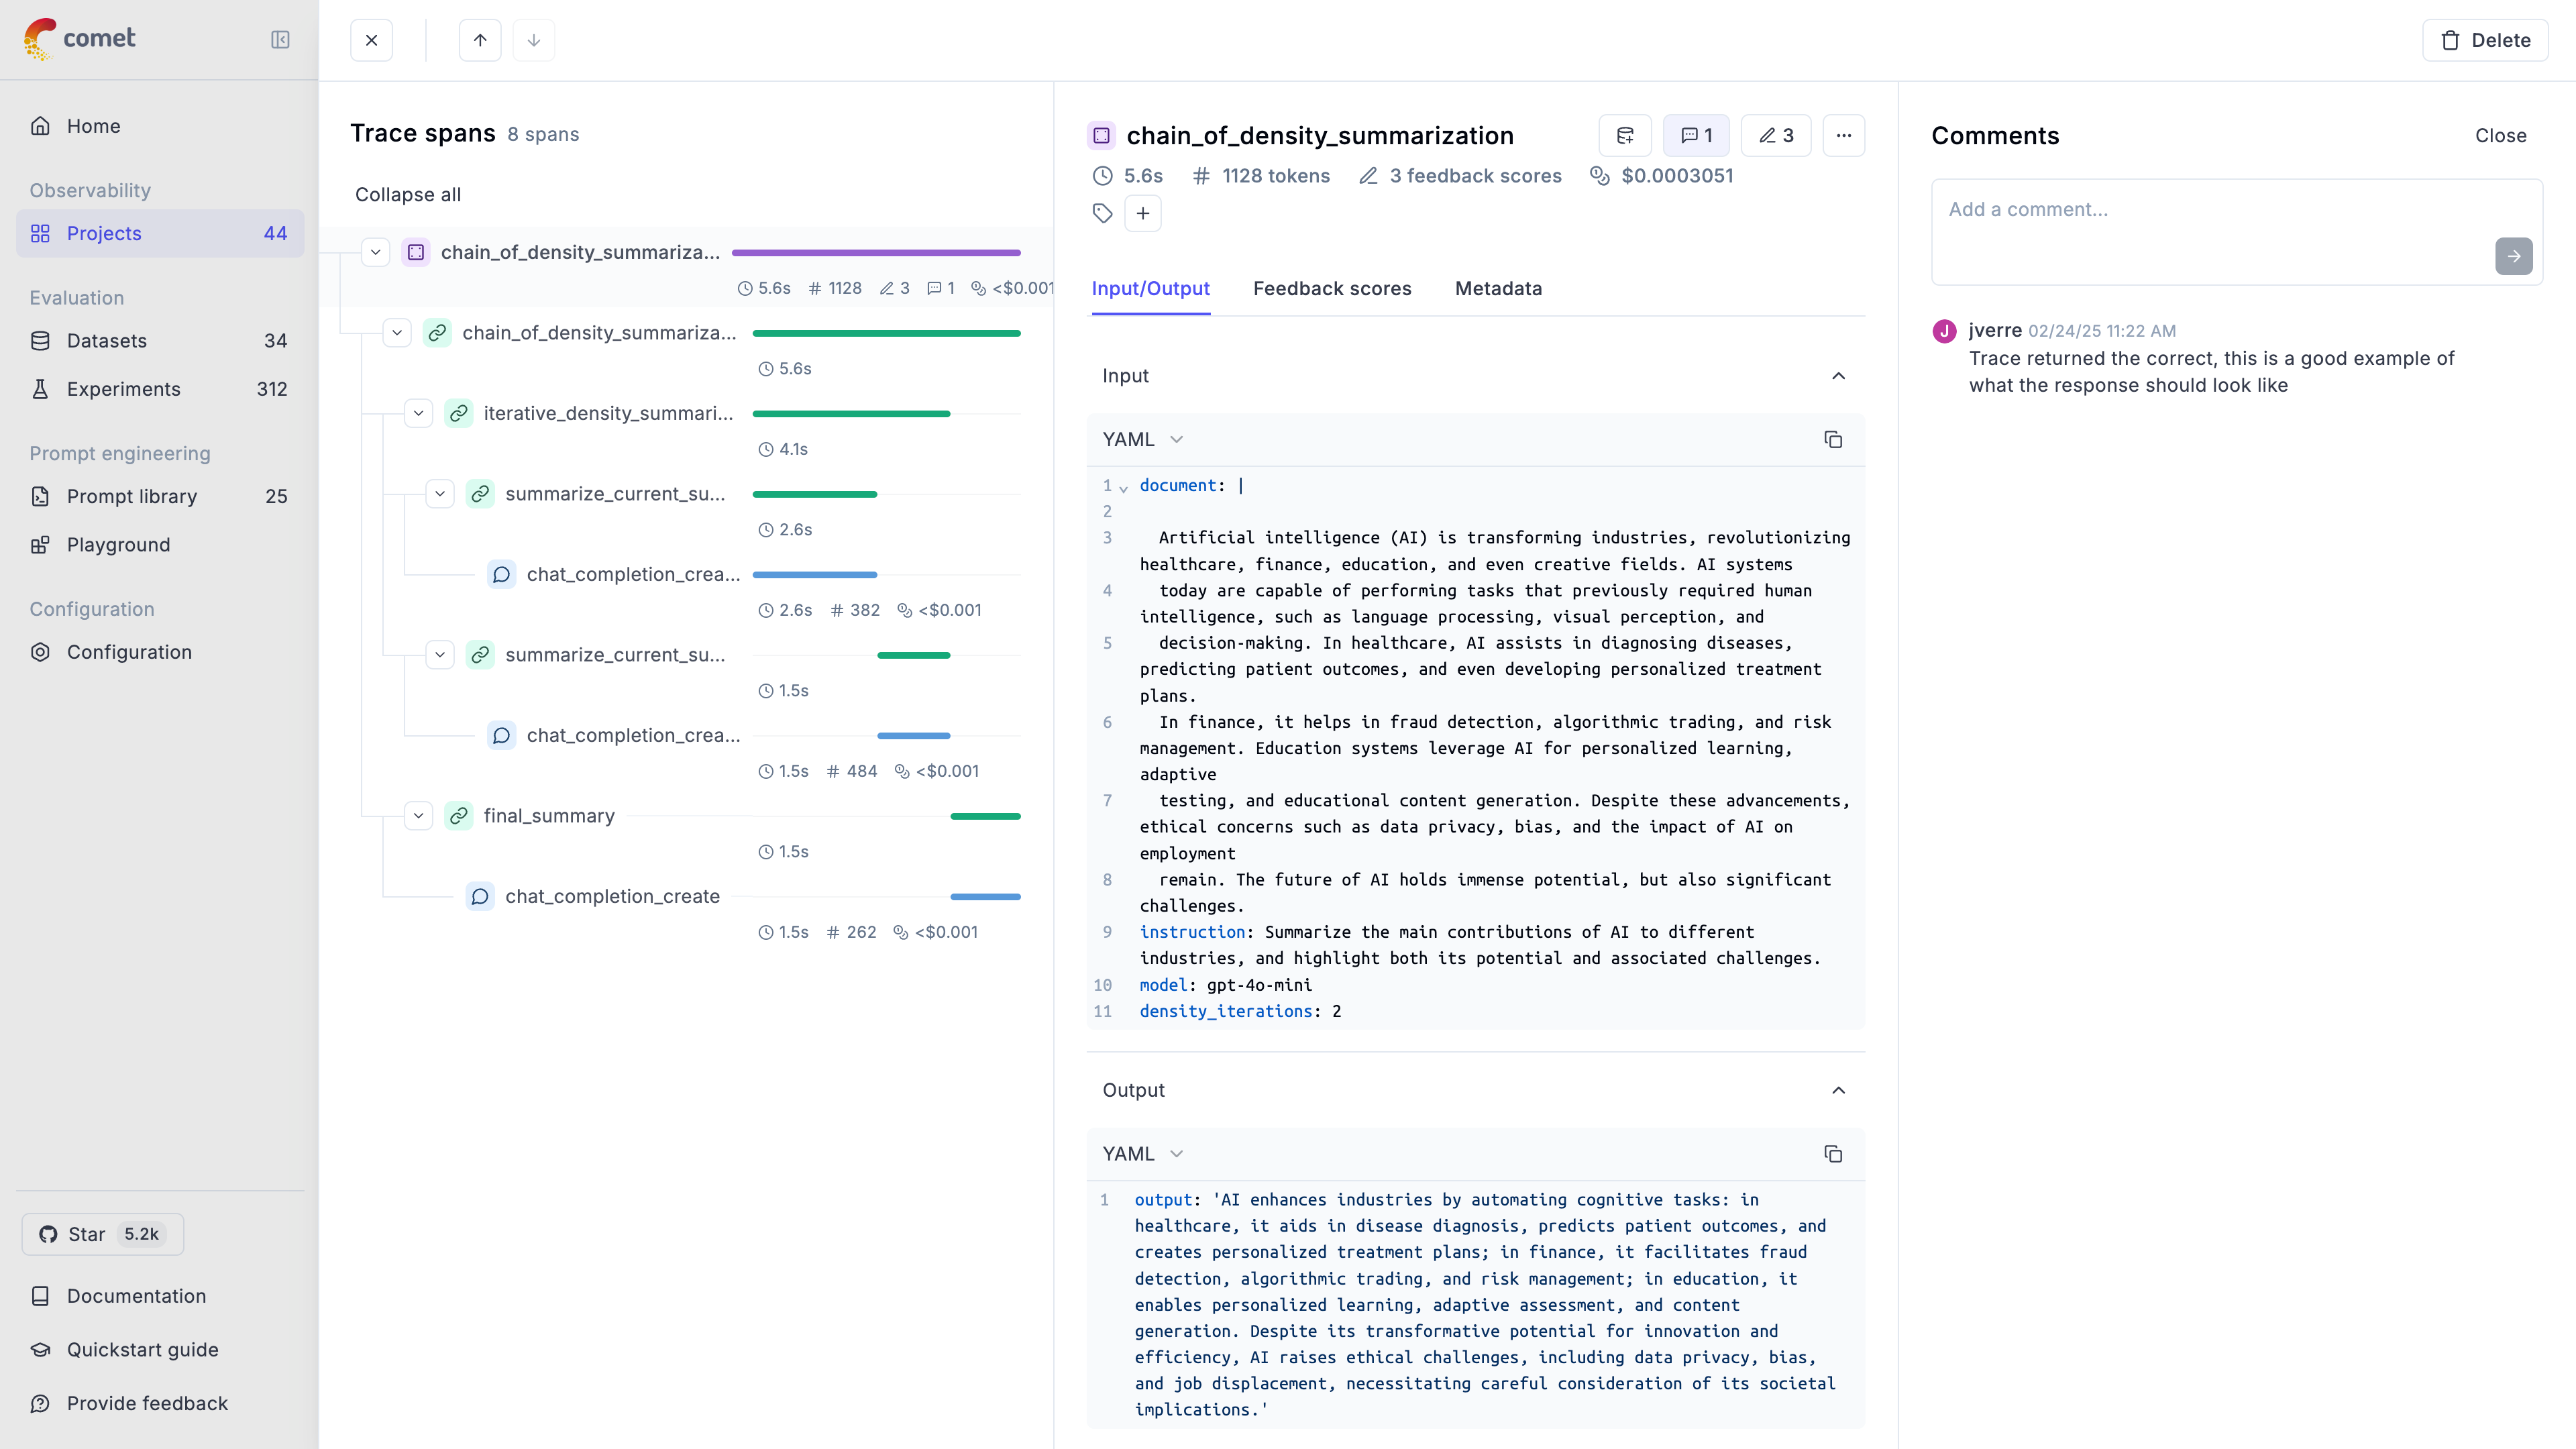This screenshot has width=2576, height=1449.
Task: Copy the Input YAML content
Action: point(1833,440)
